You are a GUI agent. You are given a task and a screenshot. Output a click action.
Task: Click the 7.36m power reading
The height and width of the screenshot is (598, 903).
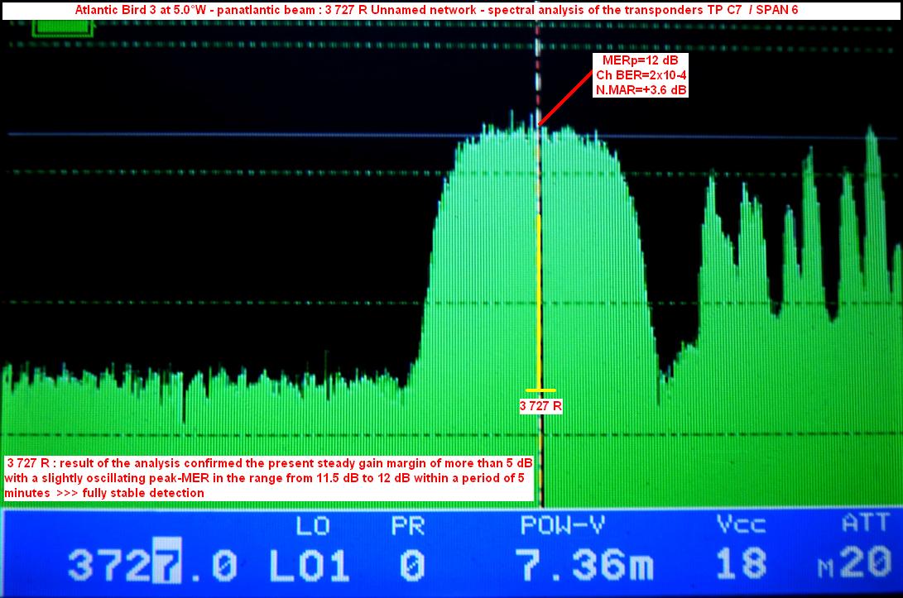[584, 566]
